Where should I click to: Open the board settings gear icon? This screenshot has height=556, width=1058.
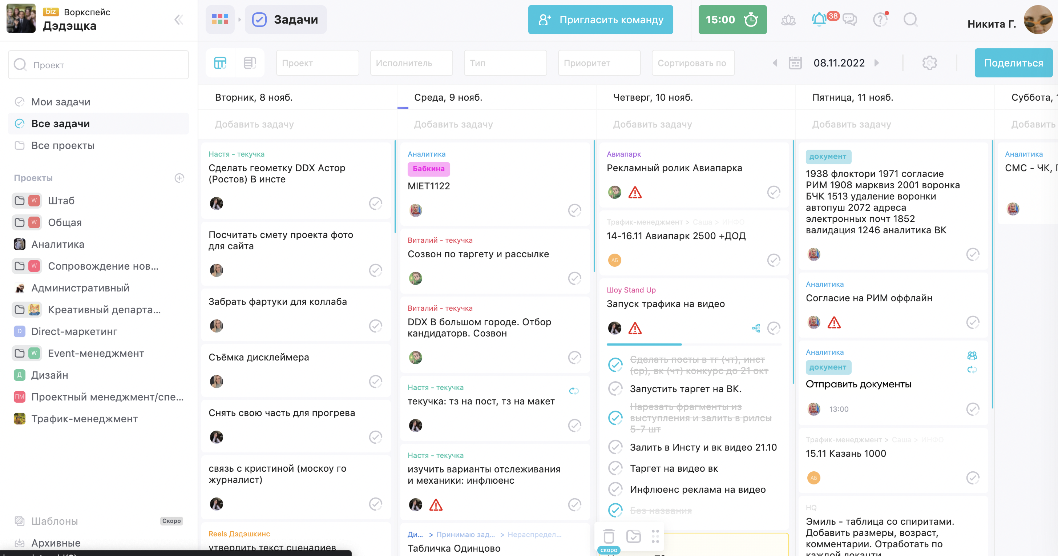click(x=929, y=63)
